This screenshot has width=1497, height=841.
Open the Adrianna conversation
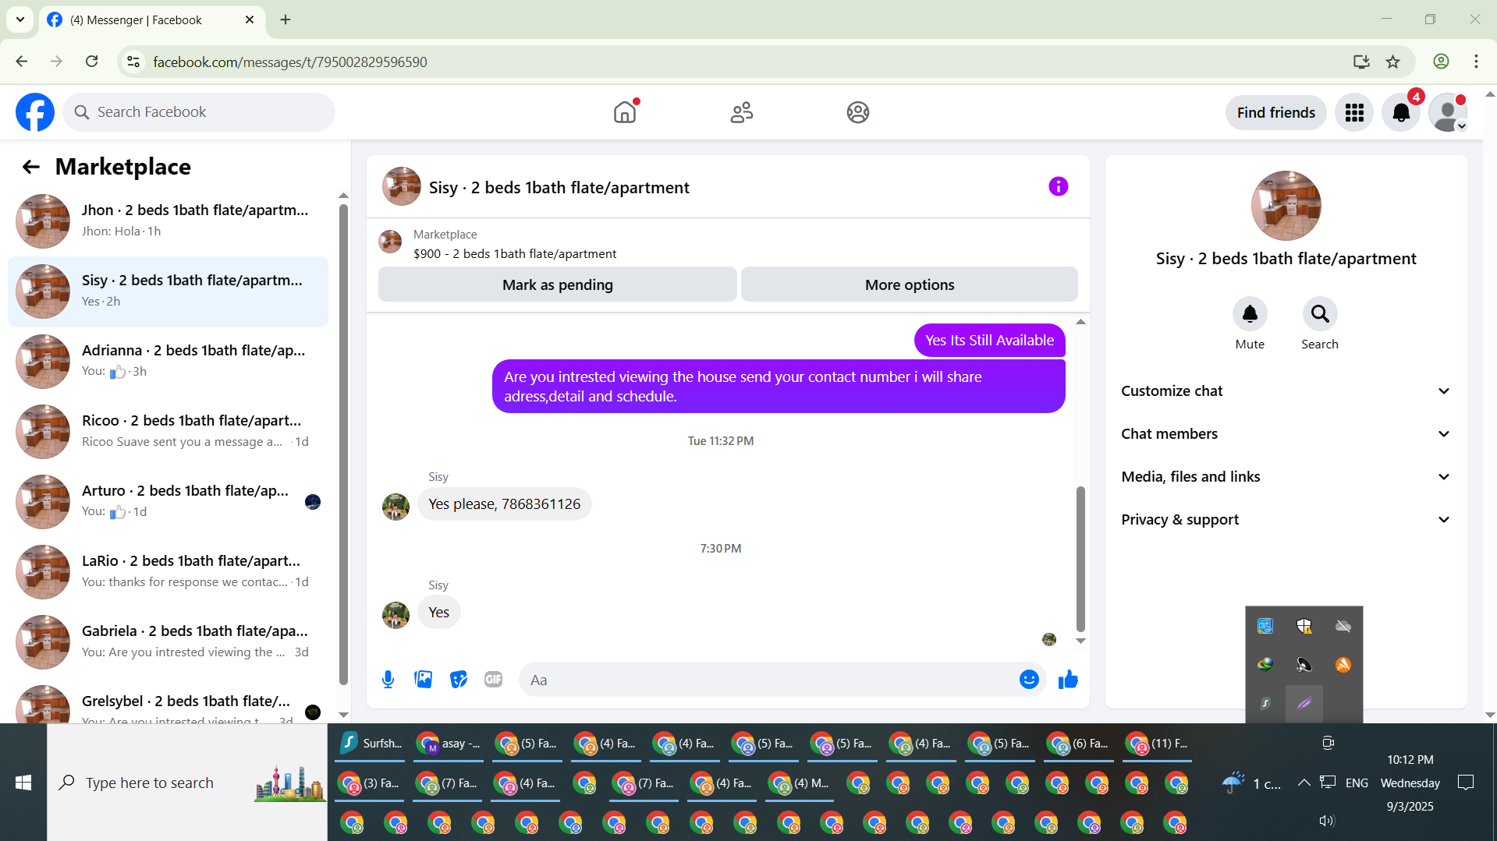168,362
